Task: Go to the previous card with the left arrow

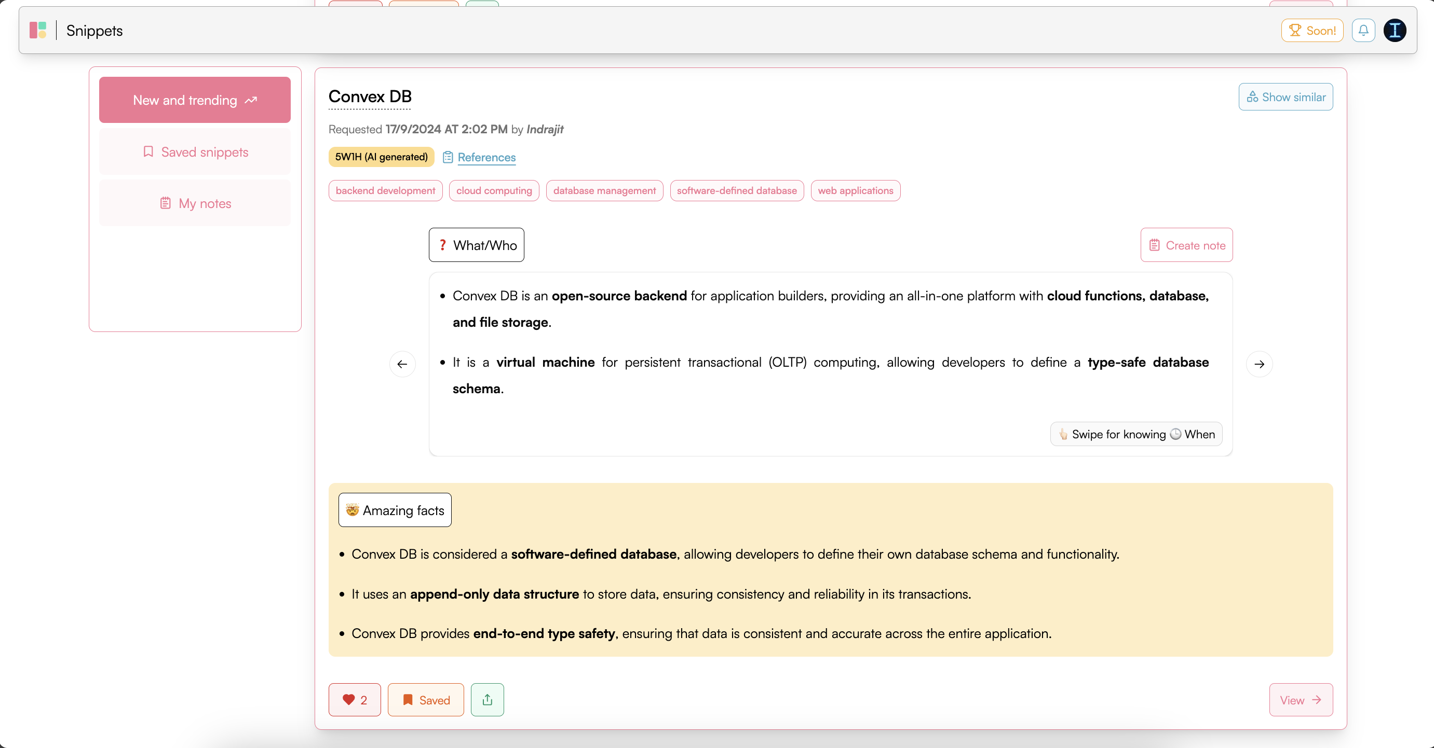Action: pos(402,364)
